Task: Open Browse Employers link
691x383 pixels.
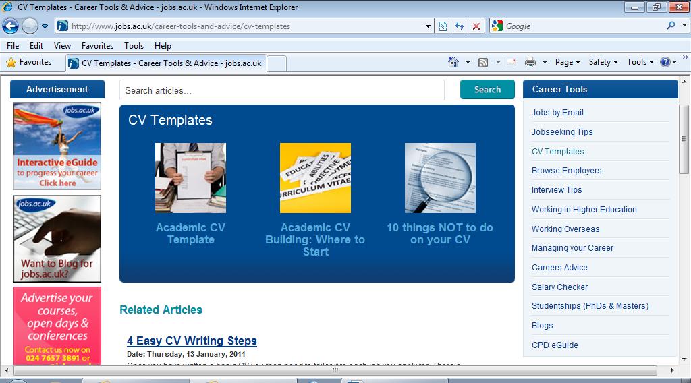Action: click(x=566, y=171)
